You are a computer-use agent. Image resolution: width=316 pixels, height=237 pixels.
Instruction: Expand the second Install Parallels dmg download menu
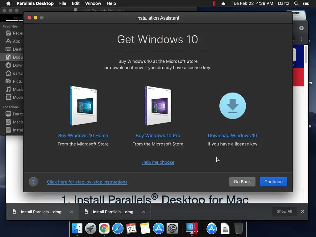(143, 212)
